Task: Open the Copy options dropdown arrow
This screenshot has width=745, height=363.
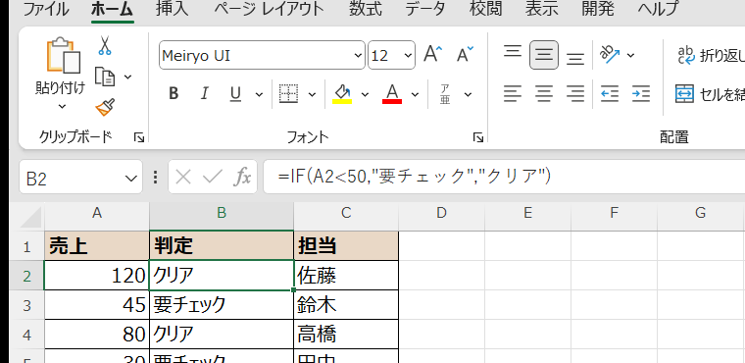Action: pyautogui.click(x=127, y=77)
